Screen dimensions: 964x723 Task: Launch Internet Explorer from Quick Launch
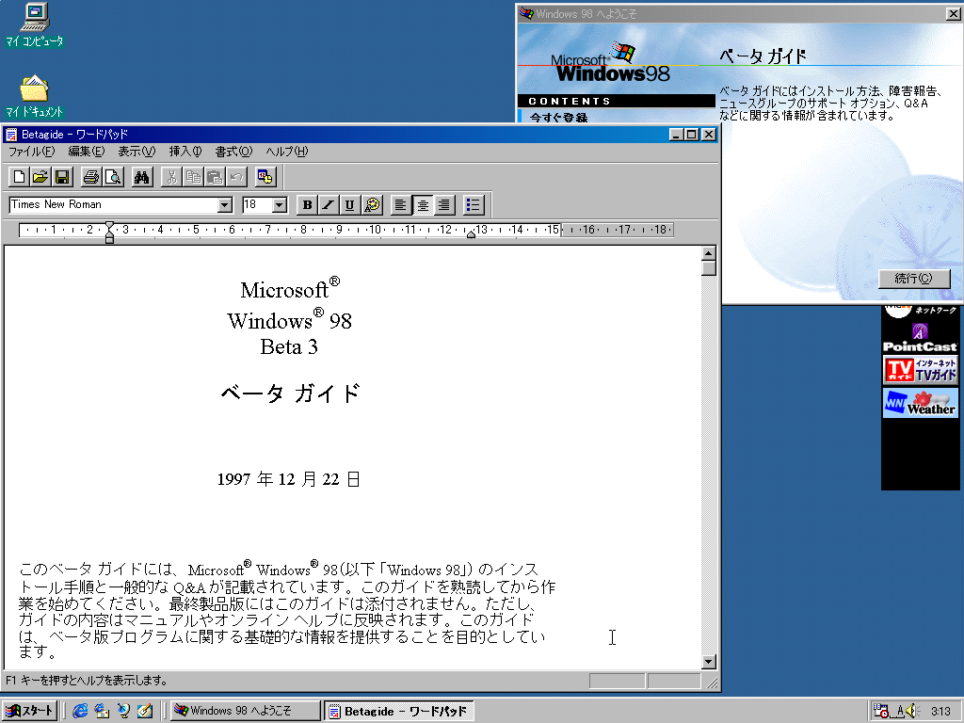coord(80,711)
